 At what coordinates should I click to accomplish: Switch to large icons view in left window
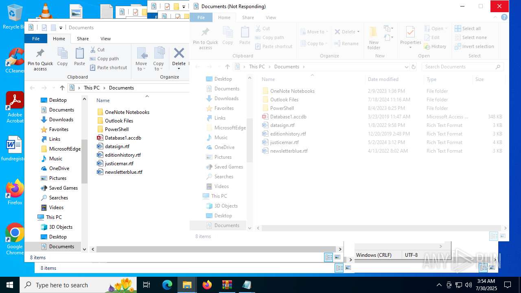coord(337,257)
